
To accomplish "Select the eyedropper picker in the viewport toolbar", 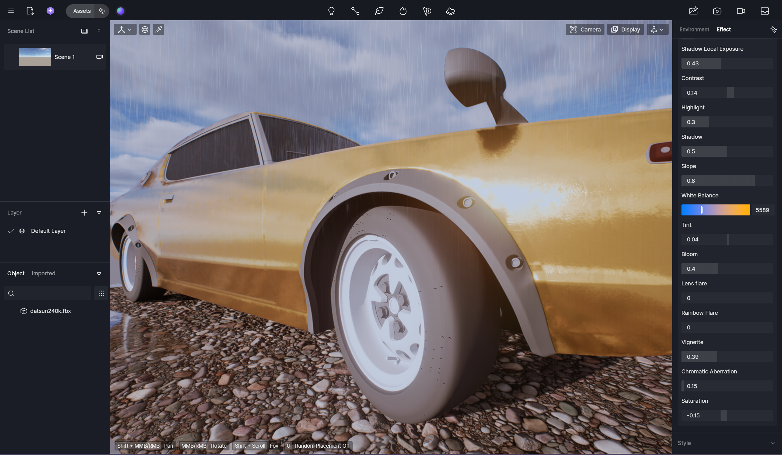I will (159, 29).
